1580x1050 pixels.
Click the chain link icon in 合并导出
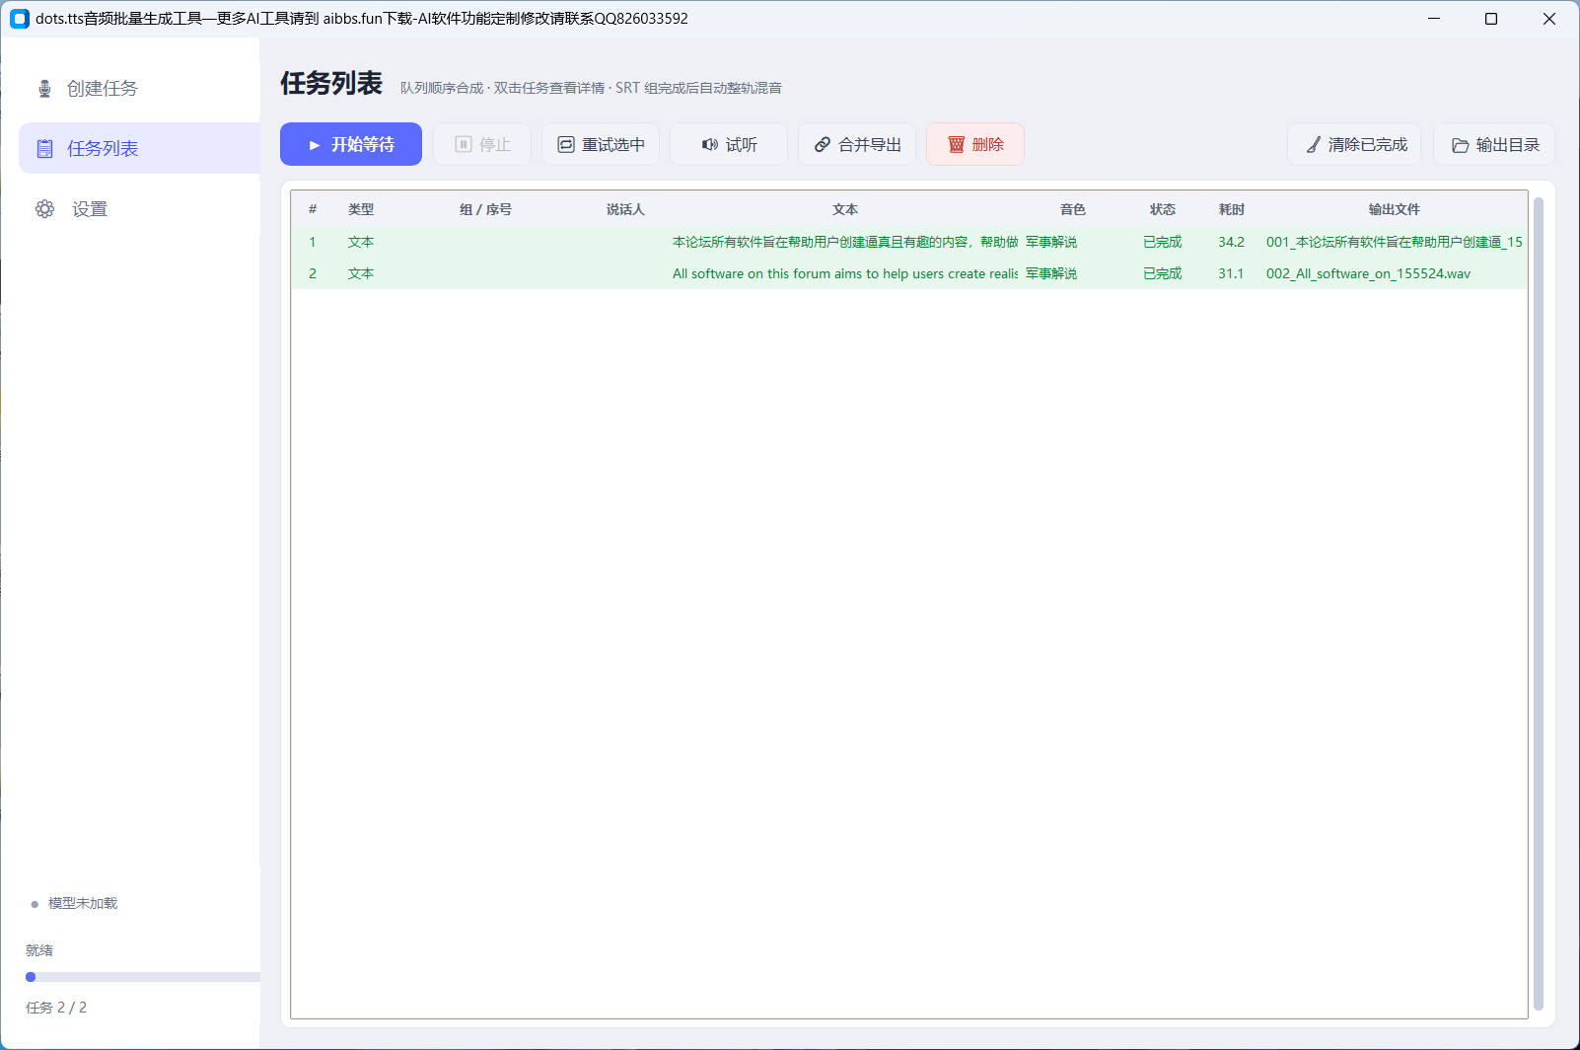pos(823,145)
